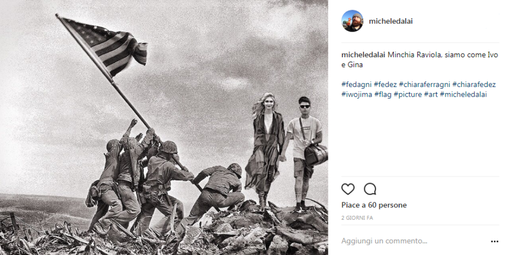Click micheledalai profile avatar picture

[x=352, y=21]
